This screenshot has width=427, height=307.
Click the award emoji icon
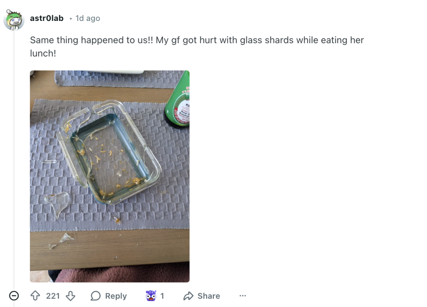click(x=151, y=296)
